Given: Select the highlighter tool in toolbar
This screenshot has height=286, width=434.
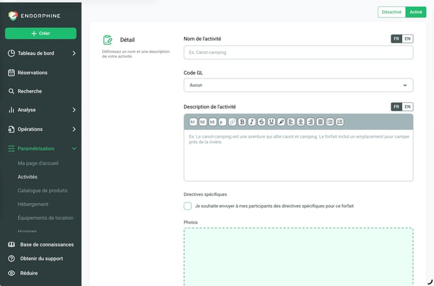Looking at the screenshot, I should tap(281, 122).
